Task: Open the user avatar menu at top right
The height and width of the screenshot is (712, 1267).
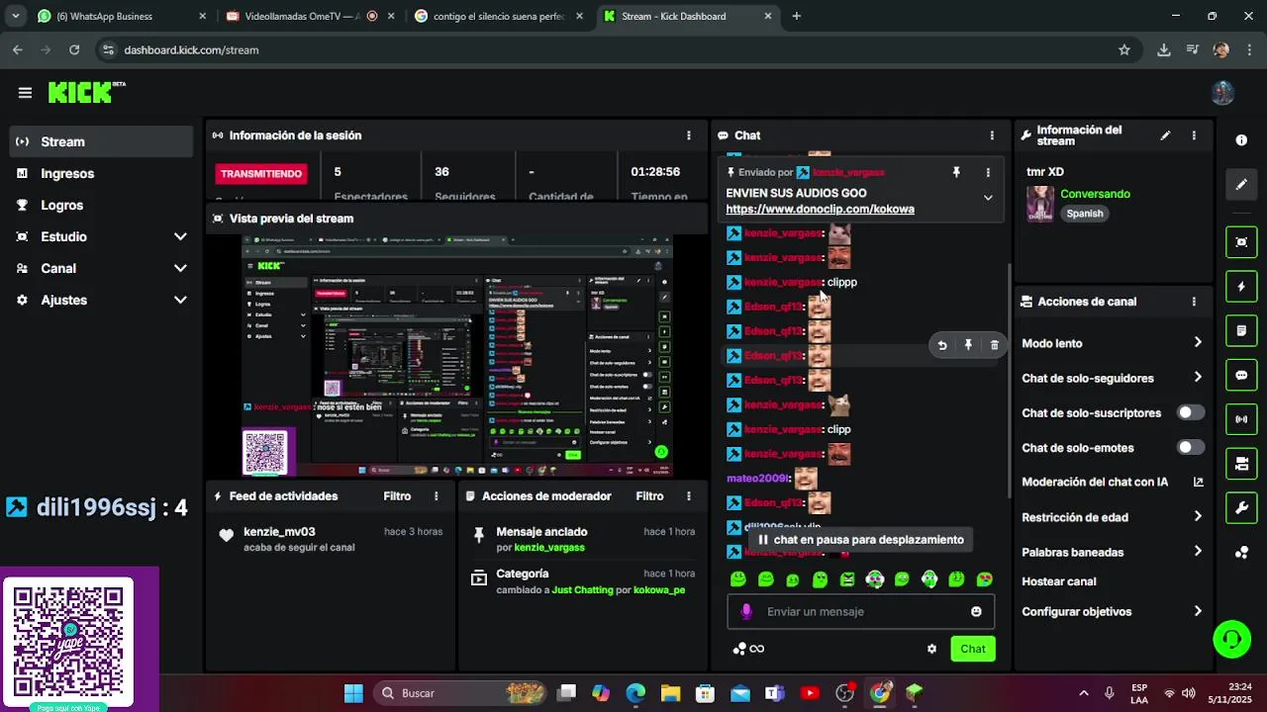Action: pos(1222,93)
